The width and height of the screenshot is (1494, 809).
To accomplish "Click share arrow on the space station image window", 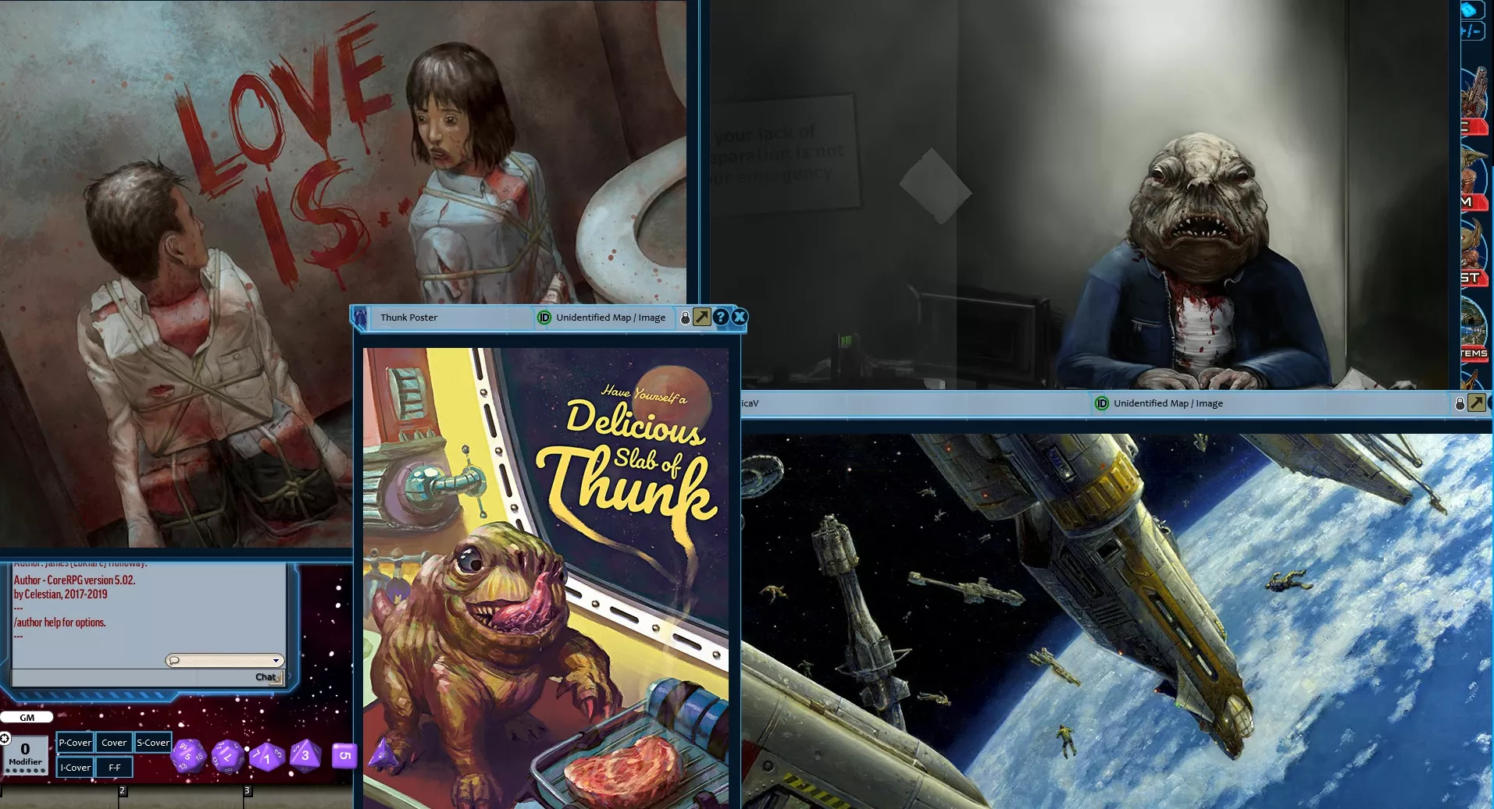I will 1476,403.
